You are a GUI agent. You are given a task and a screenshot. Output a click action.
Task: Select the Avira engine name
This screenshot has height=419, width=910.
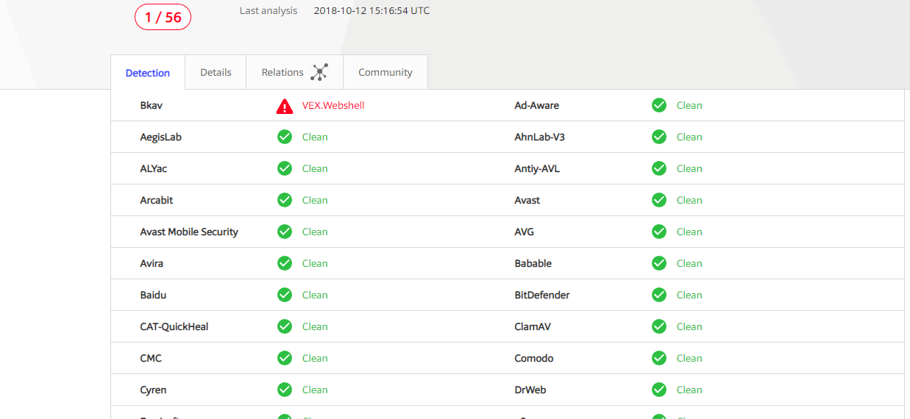[x=152, y=263]
